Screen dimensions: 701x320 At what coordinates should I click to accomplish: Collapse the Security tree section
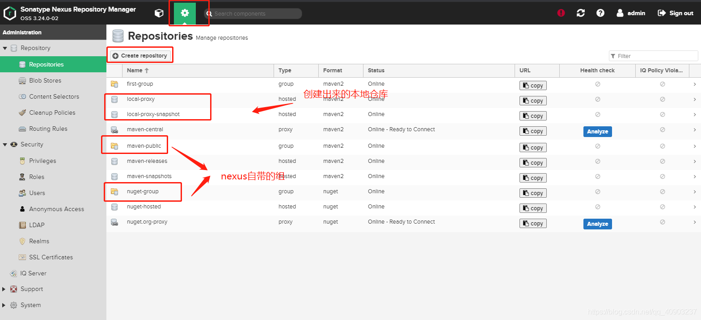(x=5, y=145)
